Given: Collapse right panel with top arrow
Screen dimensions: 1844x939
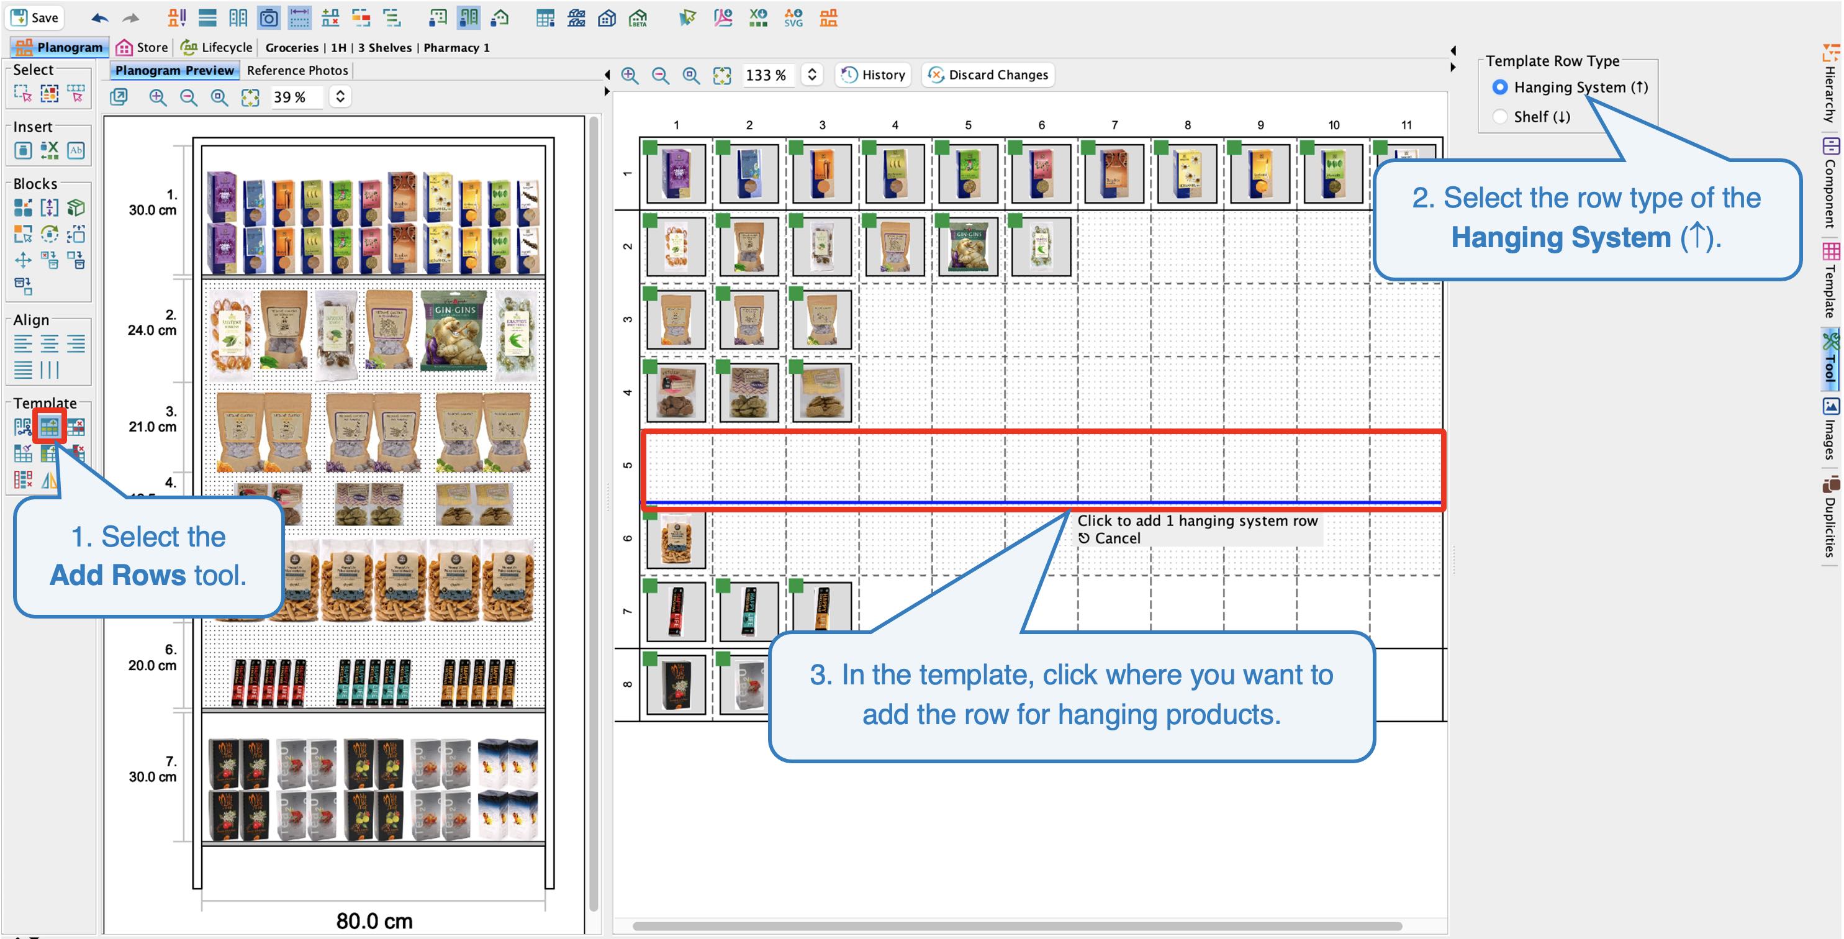Looking at the screenshot, I should point(1453,50).
